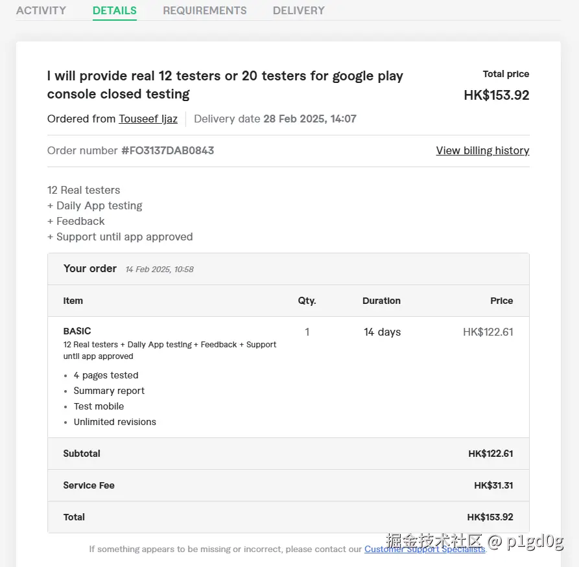
Task: Open seller Touseef Ijaz's profile link
Action: pyautogui.click(x=148, y=119)
